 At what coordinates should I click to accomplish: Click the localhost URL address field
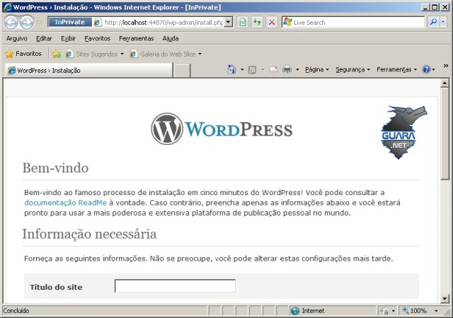[x=164, y=23]
